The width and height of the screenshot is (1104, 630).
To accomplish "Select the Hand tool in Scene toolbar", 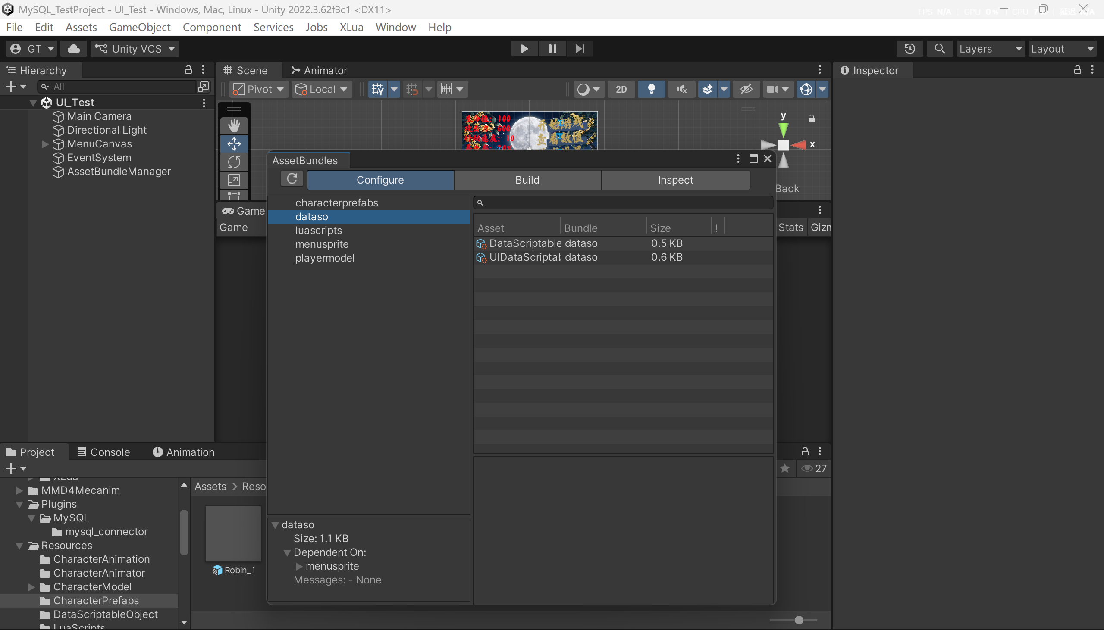I will click(234, 125).
